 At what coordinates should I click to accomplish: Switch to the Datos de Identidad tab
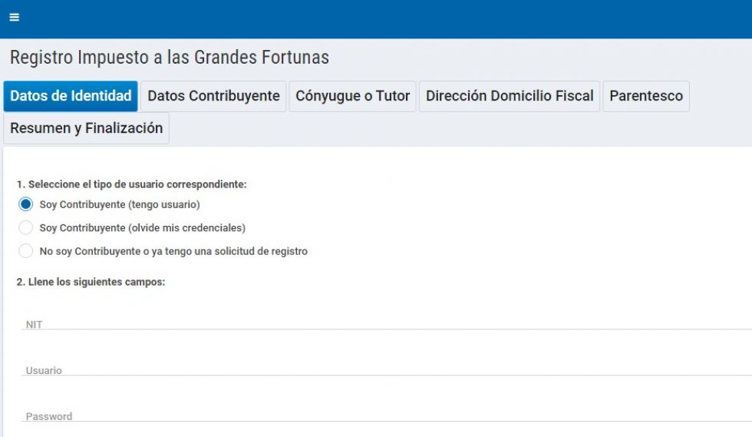pos(71,96)
